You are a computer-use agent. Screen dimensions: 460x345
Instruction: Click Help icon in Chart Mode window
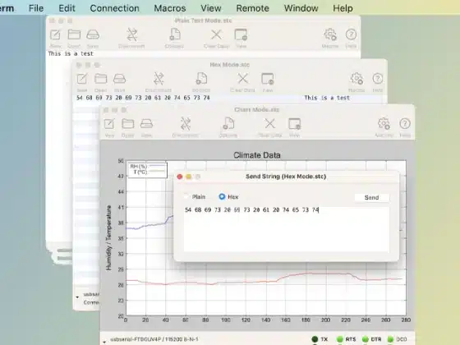coord(405,123)
